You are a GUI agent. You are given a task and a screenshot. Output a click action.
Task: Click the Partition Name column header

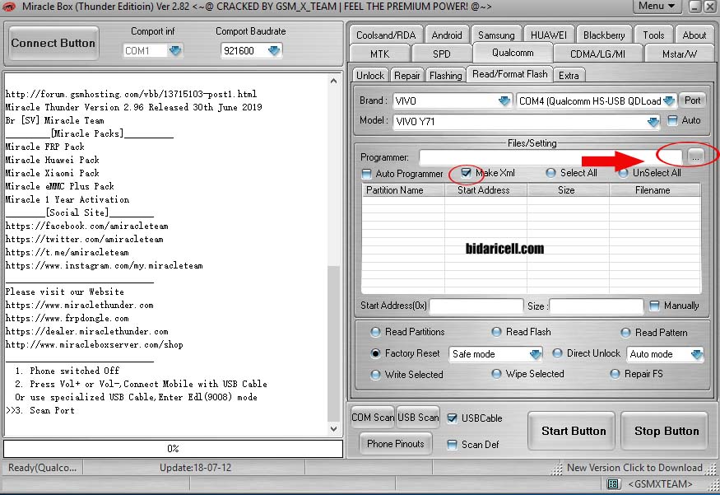(x=403, y=190)
